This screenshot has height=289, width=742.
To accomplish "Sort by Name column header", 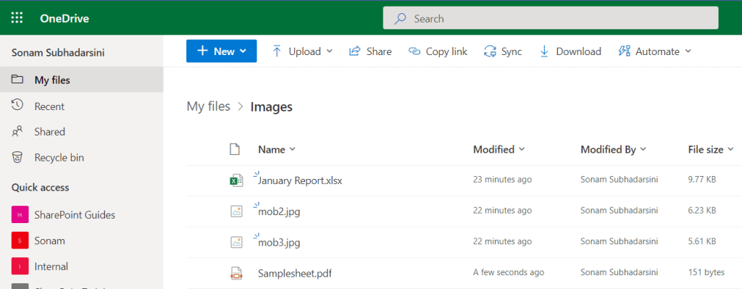I will point(276,149).
